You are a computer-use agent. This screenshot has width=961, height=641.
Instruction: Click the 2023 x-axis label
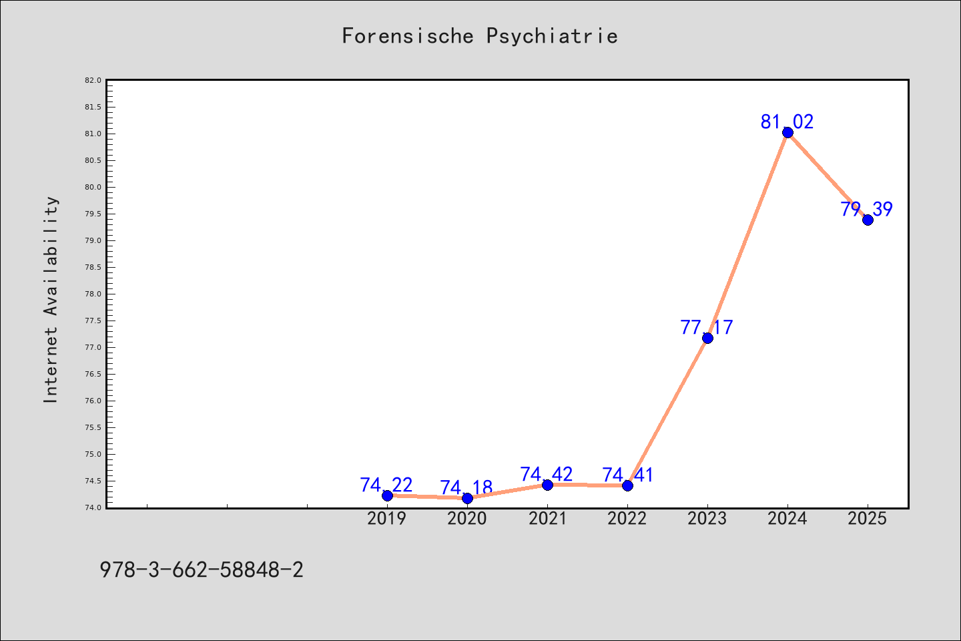pos(707,518)
